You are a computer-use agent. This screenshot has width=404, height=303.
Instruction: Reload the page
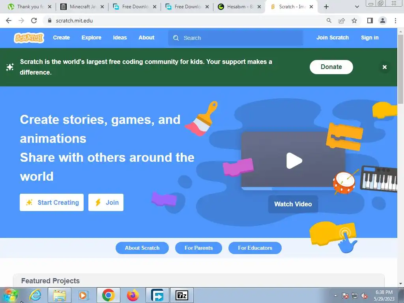click(34, 21)
